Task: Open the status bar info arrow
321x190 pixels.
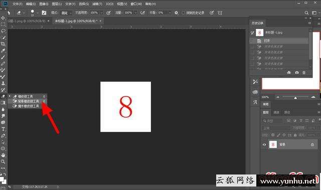Action: 58,186
